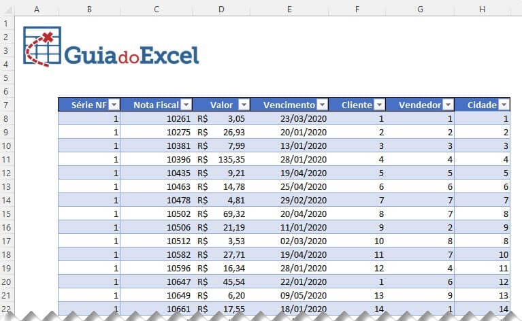Select the Cliente cell showing 12

357,268
